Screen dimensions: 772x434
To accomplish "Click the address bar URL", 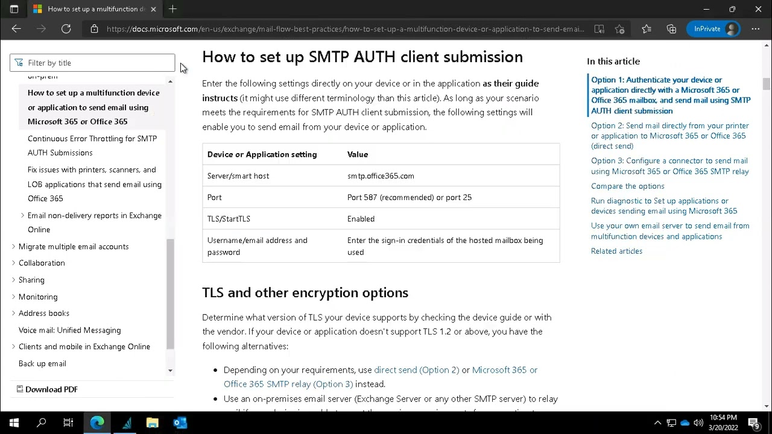I will tap(345, 29).
